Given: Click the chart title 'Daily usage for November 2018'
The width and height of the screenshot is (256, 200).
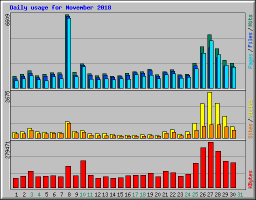Looking at the screenshot, I should [x=60, y=7].
